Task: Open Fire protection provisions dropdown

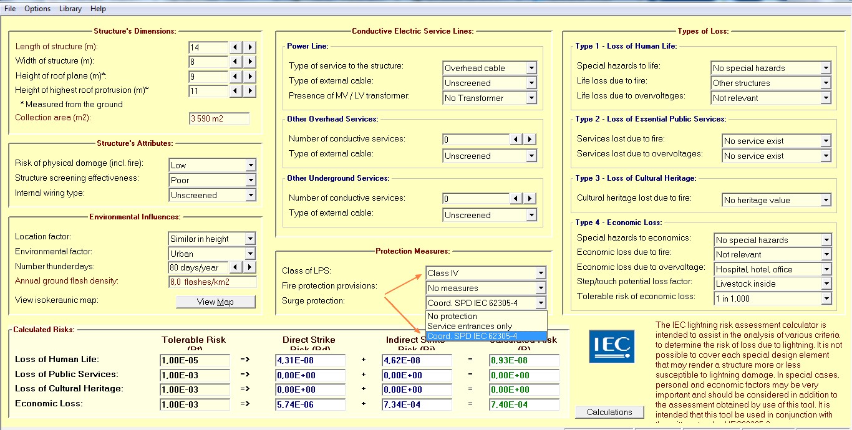Action: pos(541,288)
